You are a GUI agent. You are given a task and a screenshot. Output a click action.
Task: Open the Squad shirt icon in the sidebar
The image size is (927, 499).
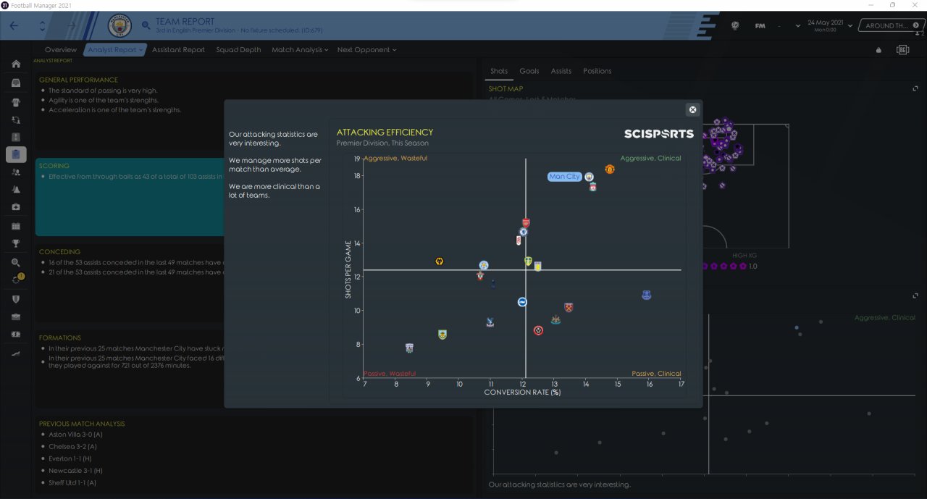(x=16, y=101)
